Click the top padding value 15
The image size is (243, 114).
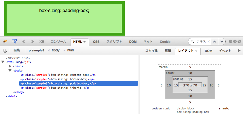point(190,79)
